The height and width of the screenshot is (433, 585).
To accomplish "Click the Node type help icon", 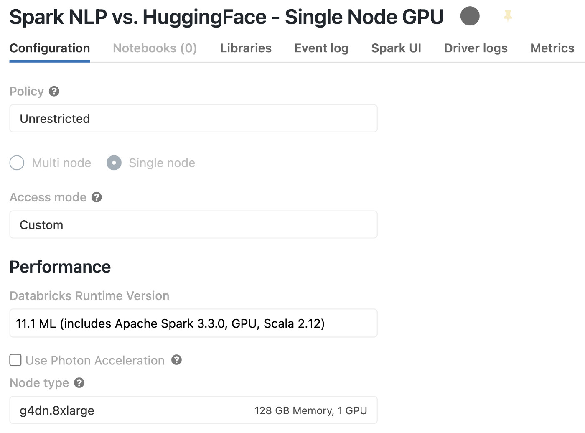I will (x=79, y=382).
